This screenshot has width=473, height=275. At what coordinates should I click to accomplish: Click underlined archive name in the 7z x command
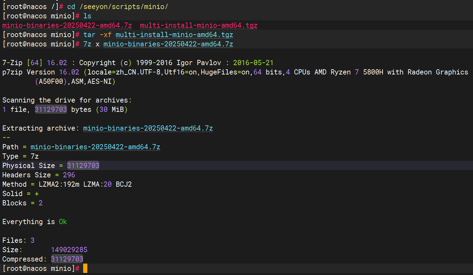[x=168, y=44]
